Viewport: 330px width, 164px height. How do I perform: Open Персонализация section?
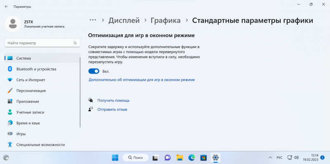tap(42, 90)
